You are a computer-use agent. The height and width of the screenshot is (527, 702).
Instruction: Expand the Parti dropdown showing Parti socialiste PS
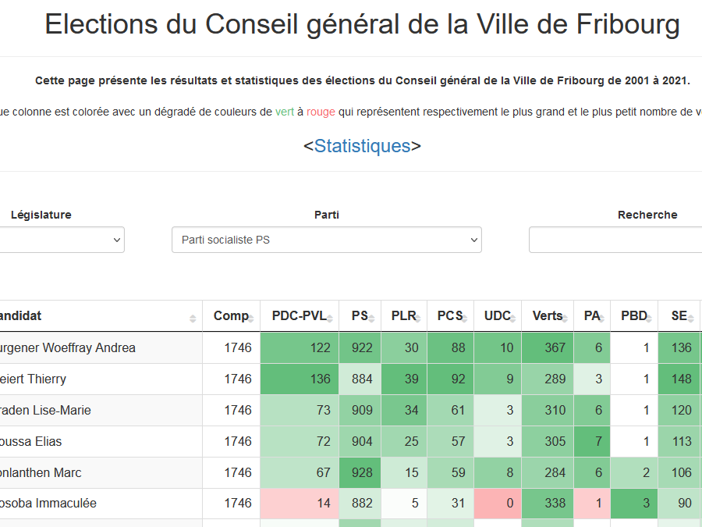coord(326,240)
